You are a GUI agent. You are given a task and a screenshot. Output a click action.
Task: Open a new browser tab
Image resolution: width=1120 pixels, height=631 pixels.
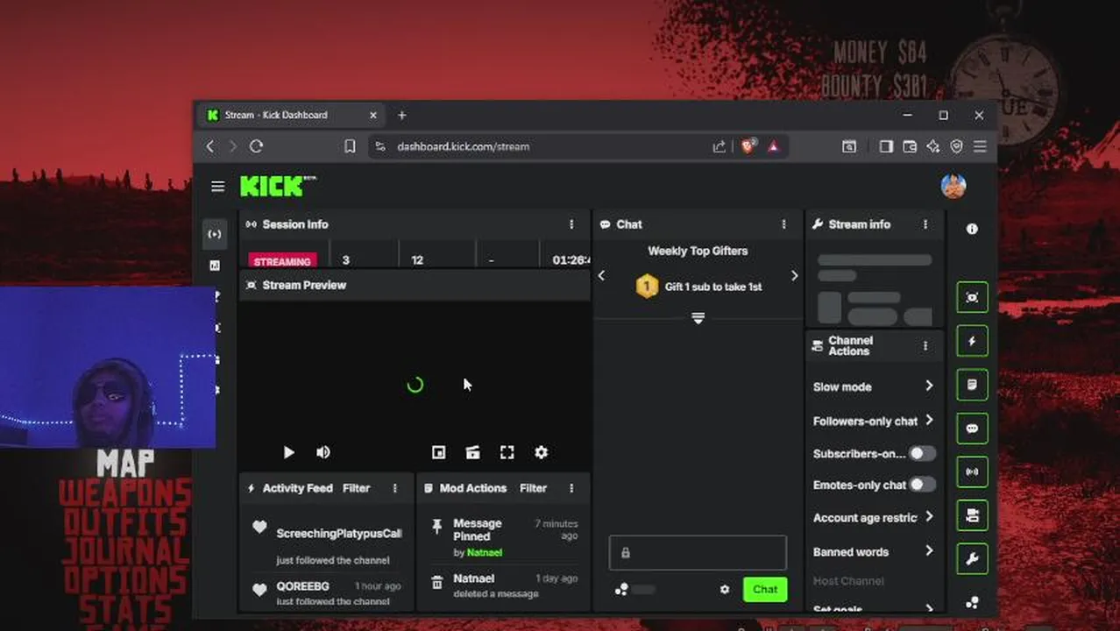[x=401, y=115]
